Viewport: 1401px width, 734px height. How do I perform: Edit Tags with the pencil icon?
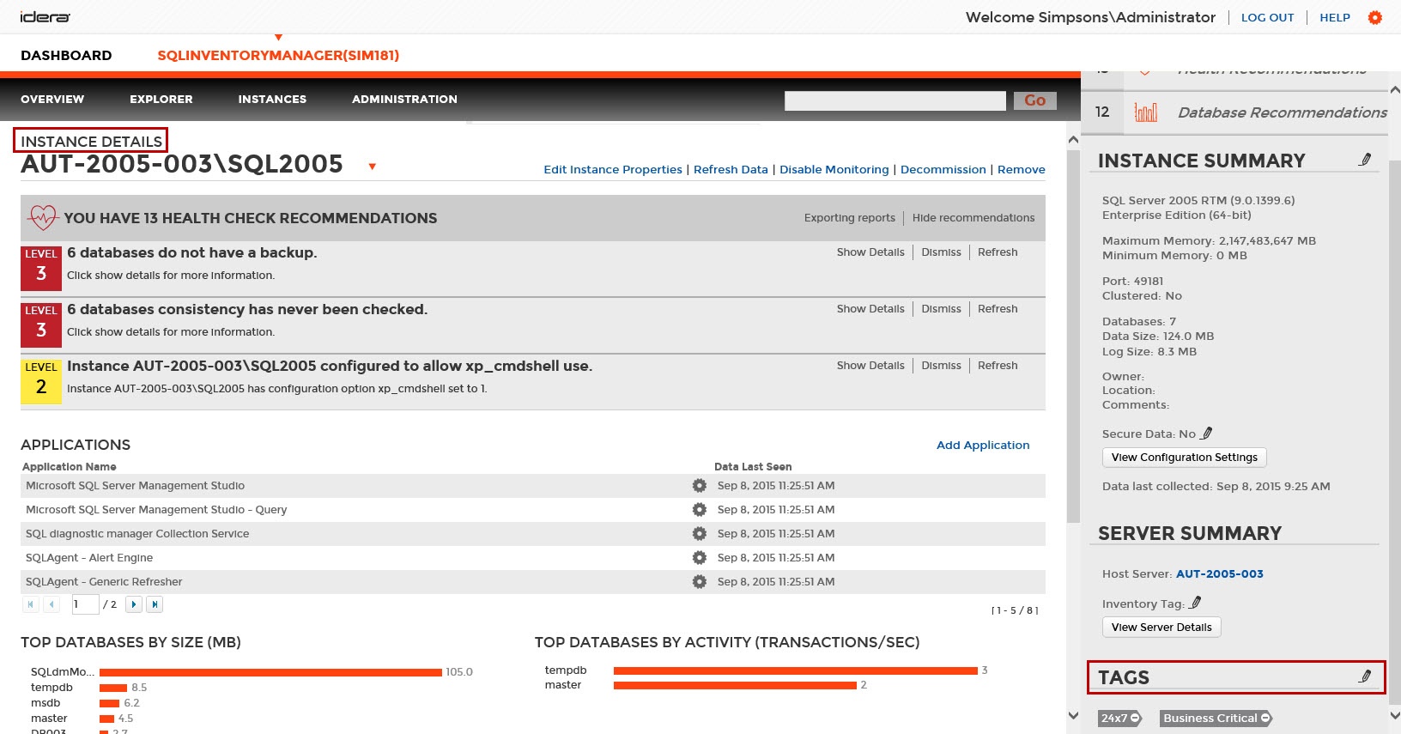[1365, 676]
